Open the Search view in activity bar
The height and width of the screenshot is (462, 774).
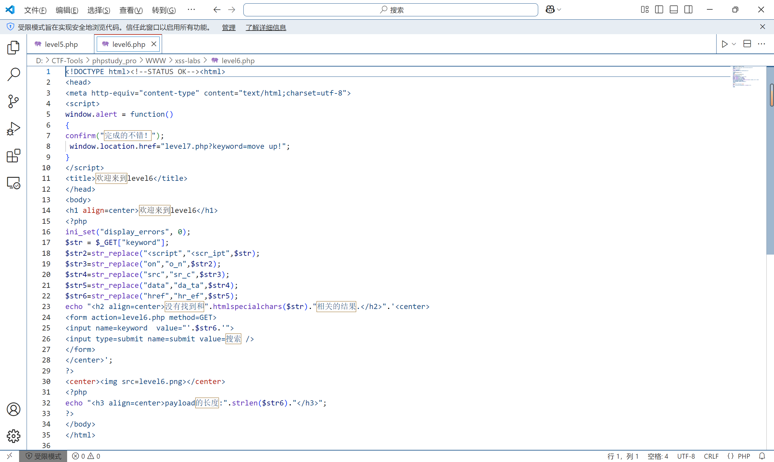[x=13, y=75]
